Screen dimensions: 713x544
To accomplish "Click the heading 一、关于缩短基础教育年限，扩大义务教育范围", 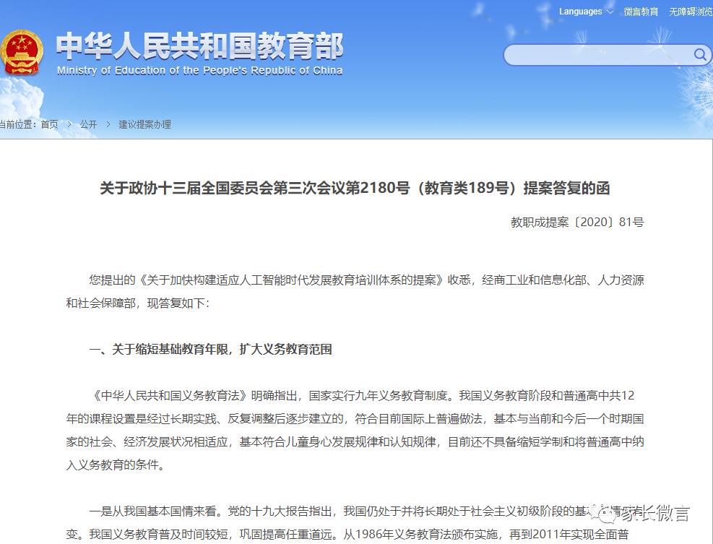I will tap(210, 349).
